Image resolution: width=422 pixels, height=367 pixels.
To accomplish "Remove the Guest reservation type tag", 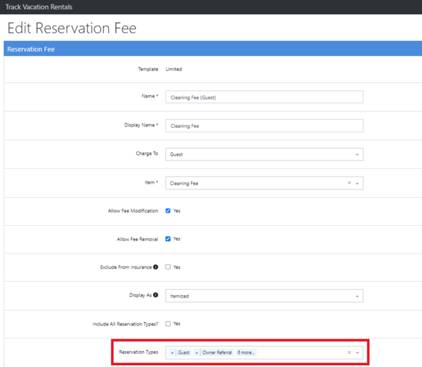I will pyautogui.click(x=173, y=353).
